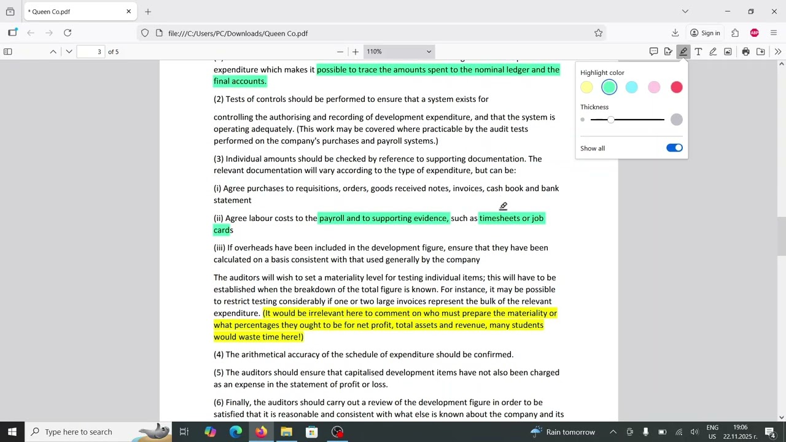The height and width of the screenshot is (442, 786).
Task: Switch to Firefox on taskbar
Action: 261,432
